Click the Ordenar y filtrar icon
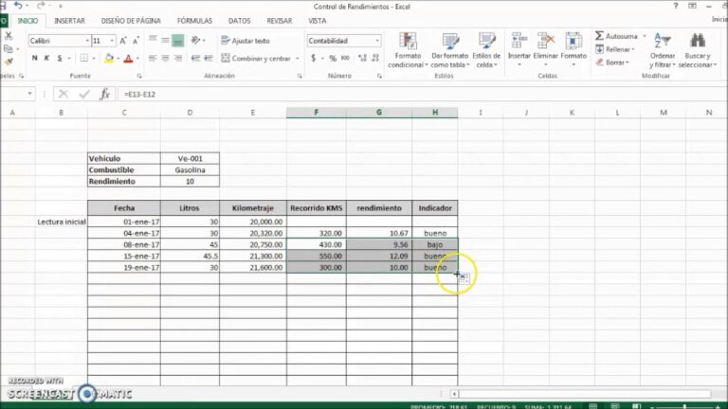This screenshot has height=409, width=728. coord(663,42)
